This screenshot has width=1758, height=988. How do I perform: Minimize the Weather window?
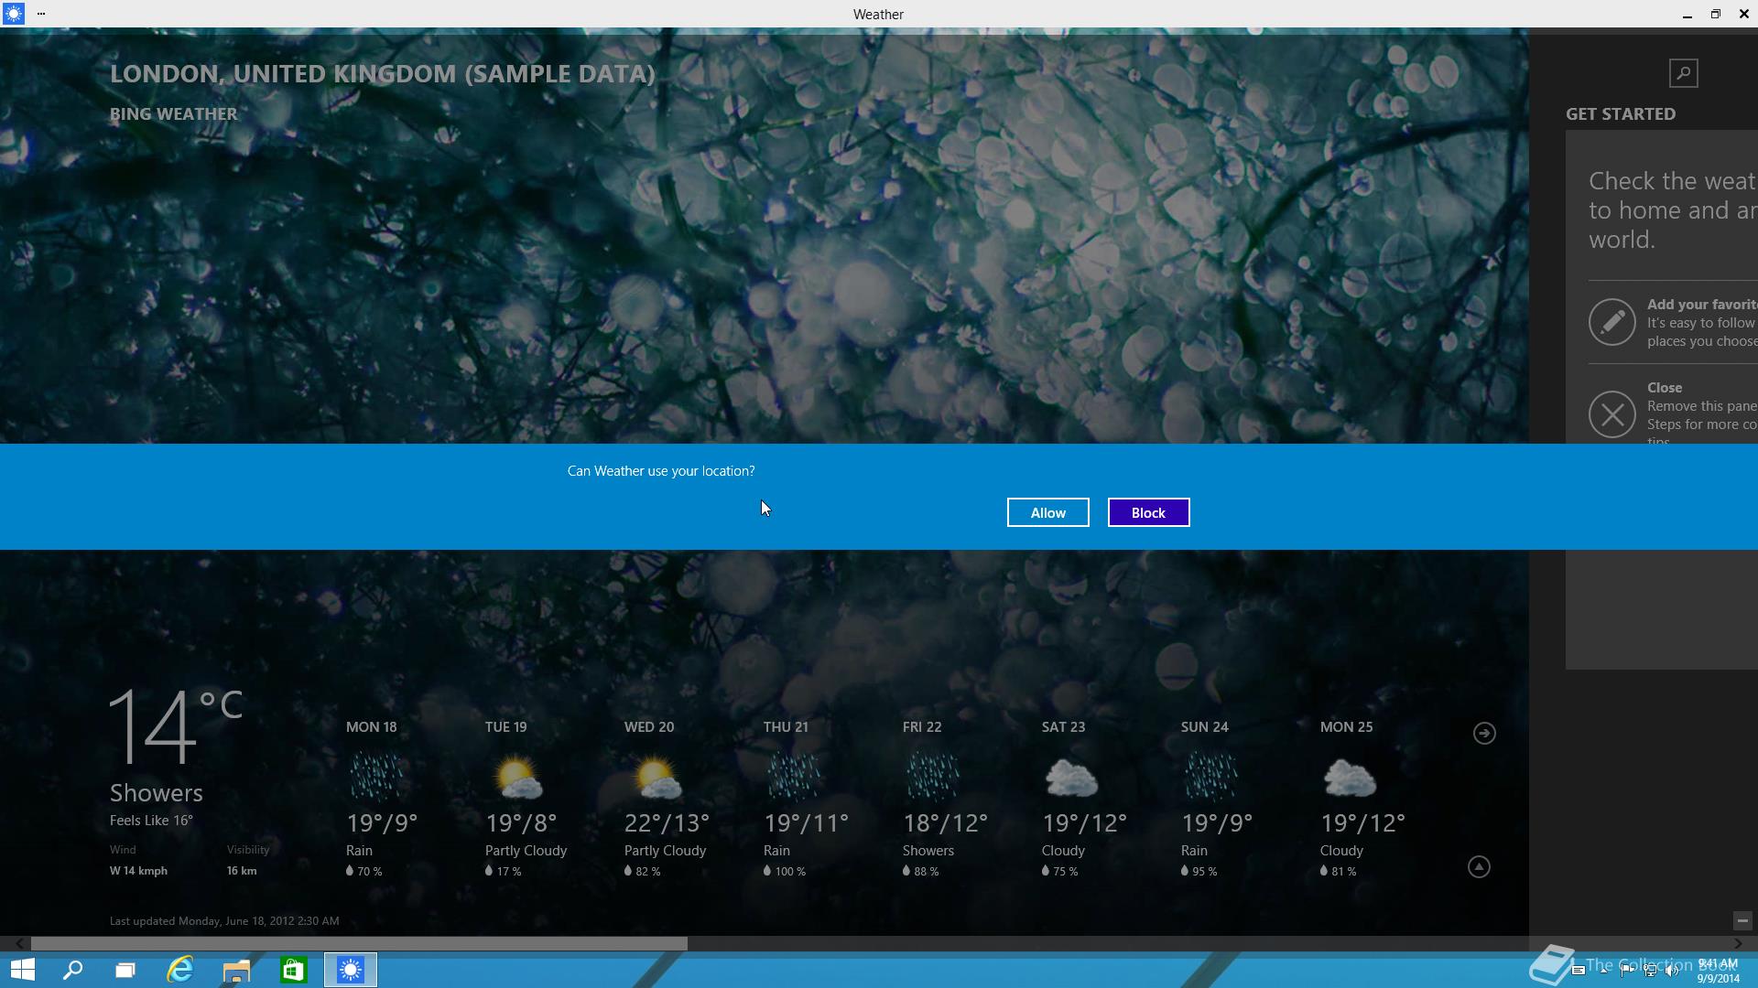click(x=1687, y=14)
